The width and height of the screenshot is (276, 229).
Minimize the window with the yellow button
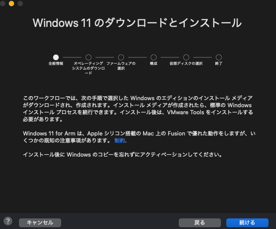coord(11,4)
